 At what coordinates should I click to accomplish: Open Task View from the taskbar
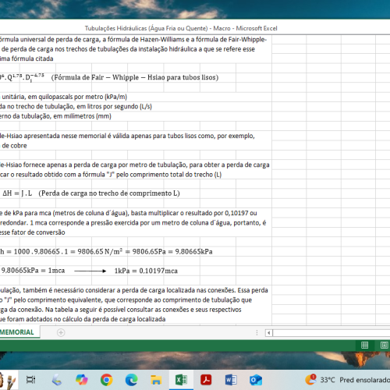point(30,380)
